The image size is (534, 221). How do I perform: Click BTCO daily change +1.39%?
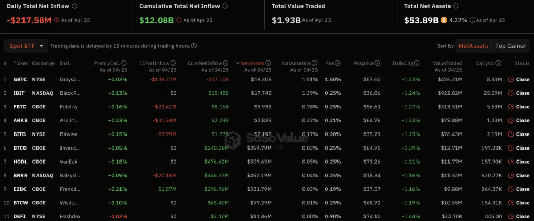click(x=411, y=148)
